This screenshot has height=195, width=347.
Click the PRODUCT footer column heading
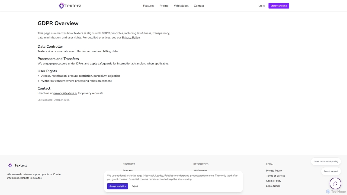click(129, 164)
